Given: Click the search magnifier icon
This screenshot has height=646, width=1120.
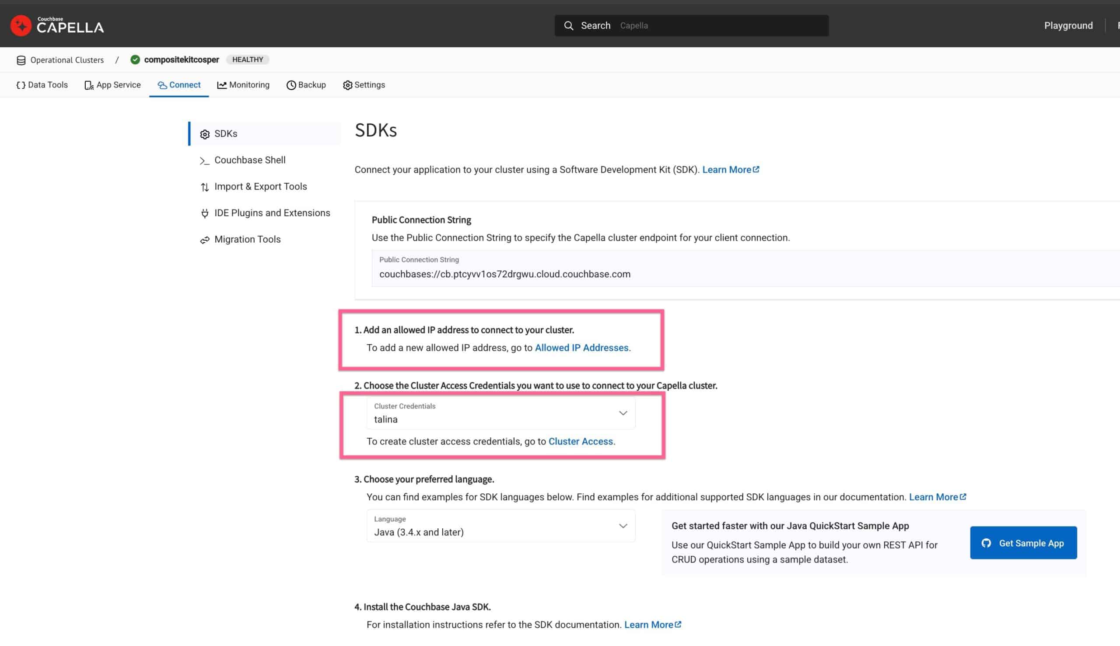Looking at the screenshot, I should [568, 26].
